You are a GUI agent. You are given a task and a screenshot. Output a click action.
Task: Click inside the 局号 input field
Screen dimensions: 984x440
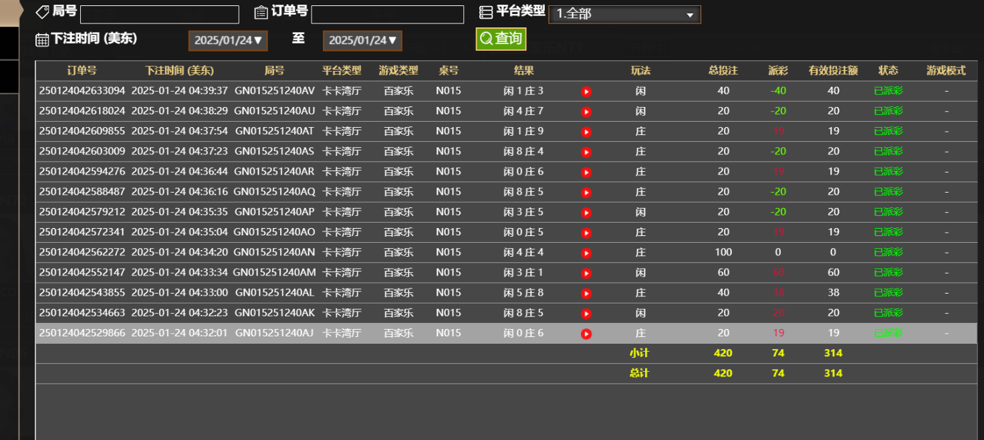click(159, 14)
